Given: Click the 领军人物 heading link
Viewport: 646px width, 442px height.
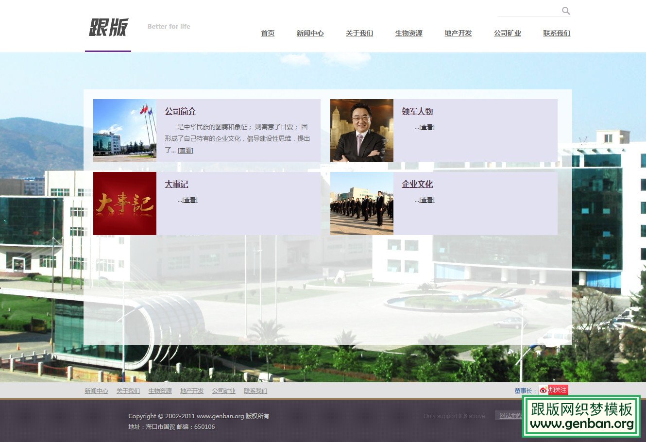Looking at the screenshot, I should pyautogui.click(x=416, y=112).
